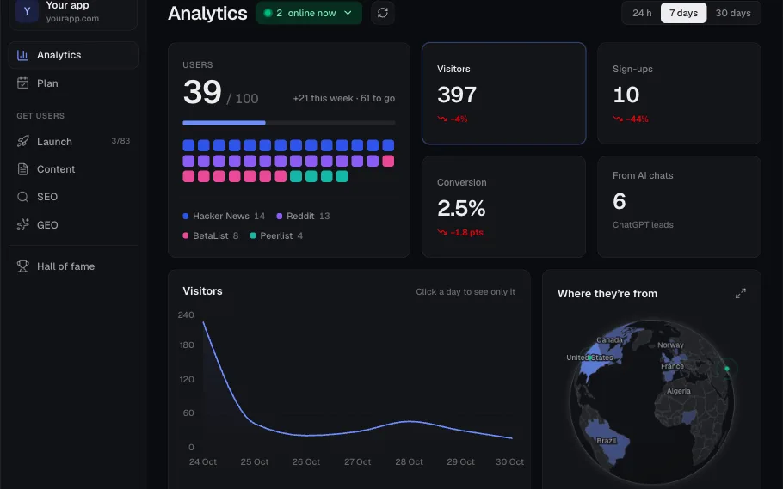
Task: Select 24 Oct on the visitors chart
Action: pos(203,461)
